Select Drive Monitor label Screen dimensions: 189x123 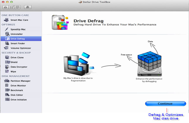[18, 86]
